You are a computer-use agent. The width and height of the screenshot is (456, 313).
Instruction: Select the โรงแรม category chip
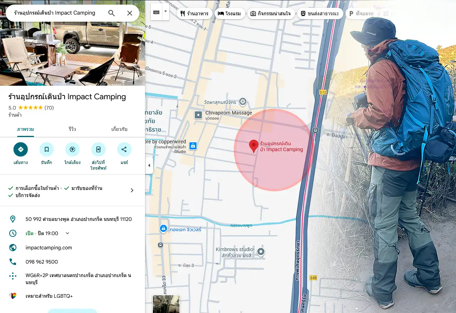pyautogui.click(x=230, y=14)
